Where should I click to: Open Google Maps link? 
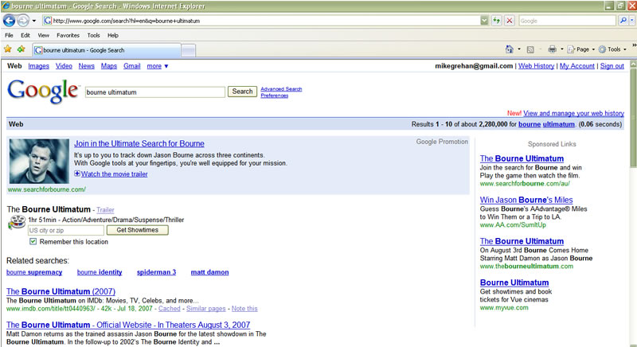(x=109, y=66)
